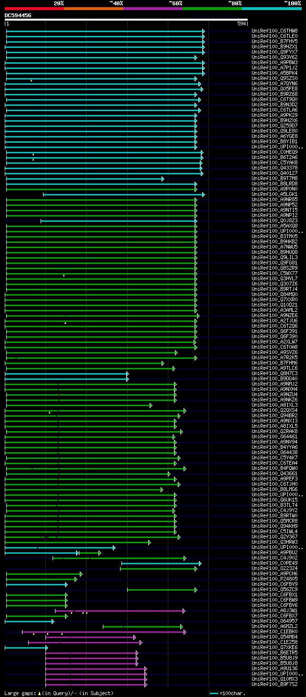Click the query end position label 594
This screenshot has height=697, width=306.
(x=241, y=23)
